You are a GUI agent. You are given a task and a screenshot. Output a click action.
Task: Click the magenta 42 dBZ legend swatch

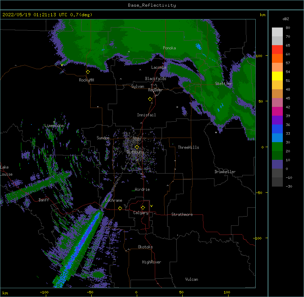click(x=277, y=111)
